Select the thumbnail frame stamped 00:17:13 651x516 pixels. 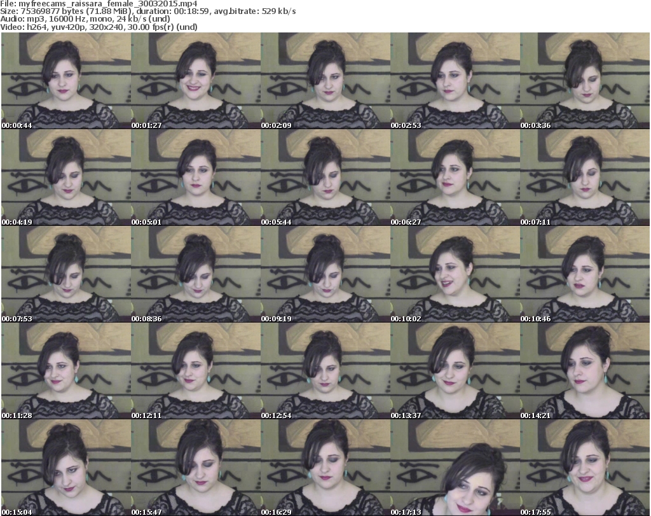pyautogui.click(x=455, y=468)
